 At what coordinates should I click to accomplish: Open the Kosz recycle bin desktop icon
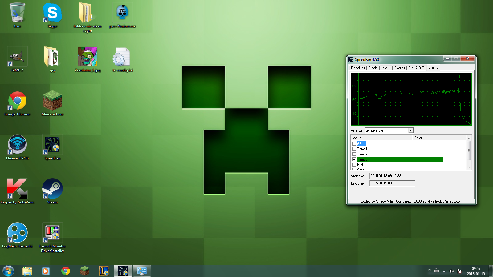17,15
